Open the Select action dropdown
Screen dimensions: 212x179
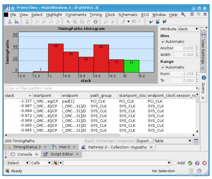[18, 163]
